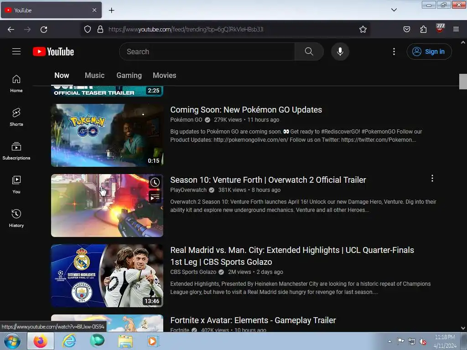Viewport: 467px width, 350px height.
Task: Add Overwatch video to queue
Action: (155, 197)
